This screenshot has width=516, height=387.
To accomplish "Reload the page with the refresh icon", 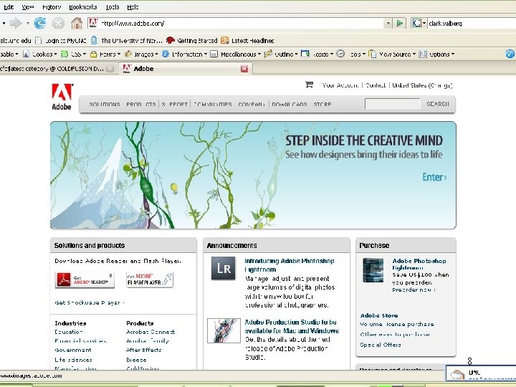I will coord(40,24).
